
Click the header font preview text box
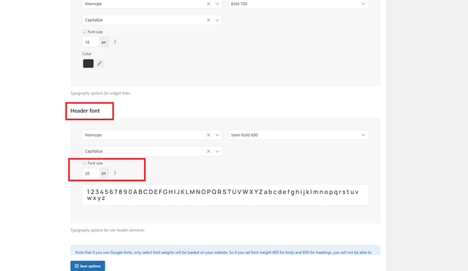point(225,195)
